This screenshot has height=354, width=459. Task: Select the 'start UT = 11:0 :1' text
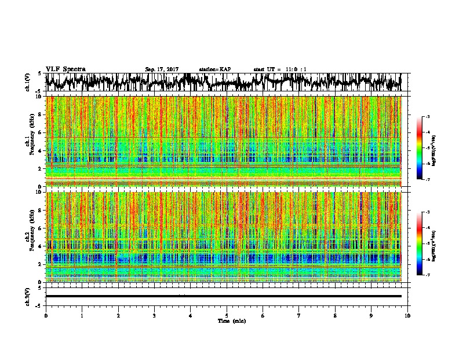coord(280,69)
